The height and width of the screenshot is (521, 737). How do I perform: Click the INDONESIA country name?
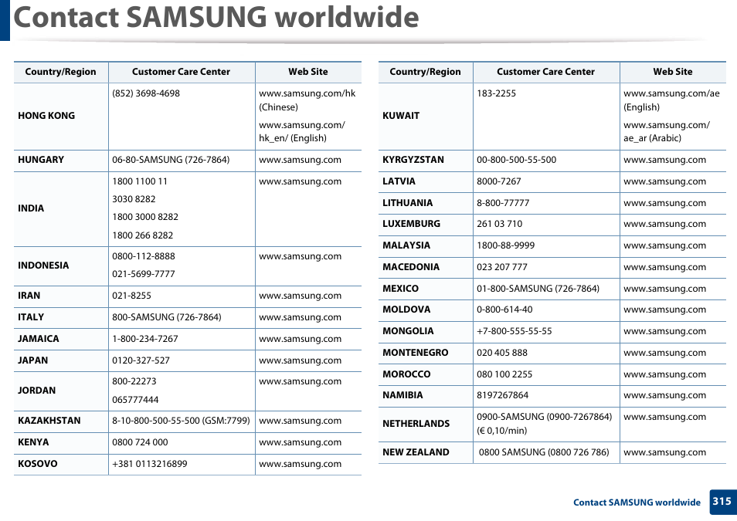pos(43,266)
